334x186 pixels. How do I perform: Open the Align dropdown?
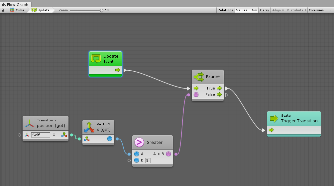278,10
